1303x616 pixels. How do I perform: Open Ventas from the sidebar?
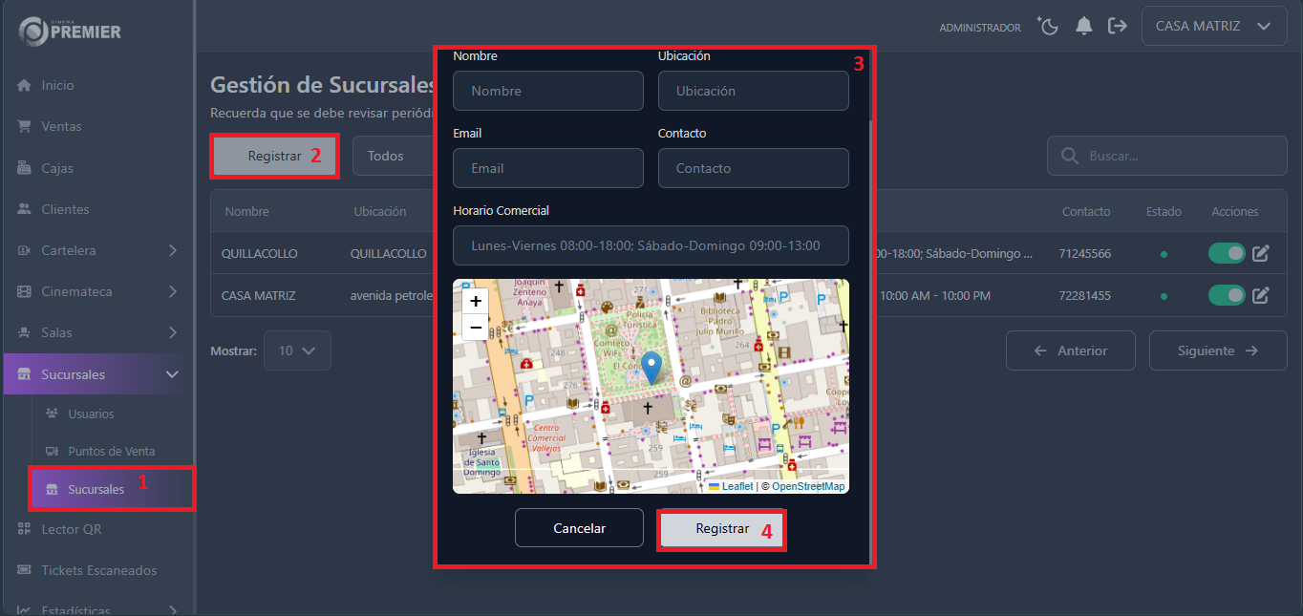tap(61, 126)
